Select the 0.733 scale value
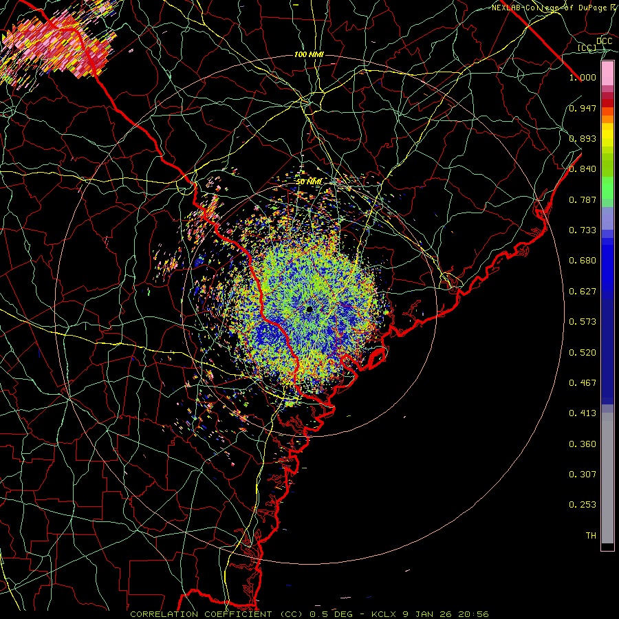The height and width of the screenshot is (619, 619). [x=583, y=230]
